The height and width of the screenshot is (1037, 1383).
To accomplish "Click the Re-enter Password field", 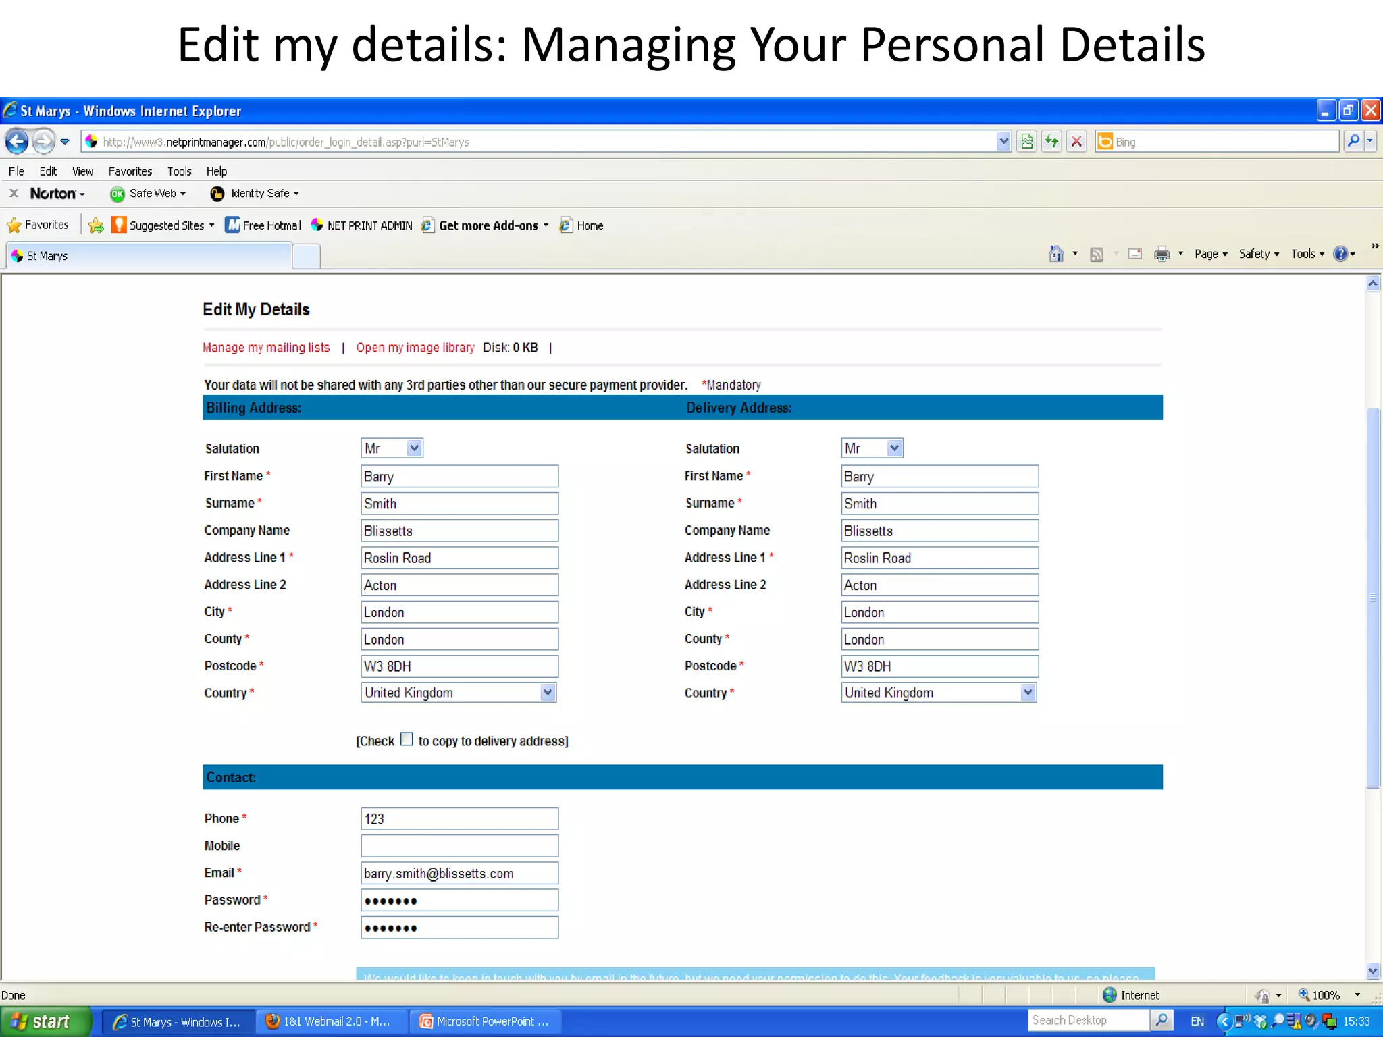I will (460, 928).
